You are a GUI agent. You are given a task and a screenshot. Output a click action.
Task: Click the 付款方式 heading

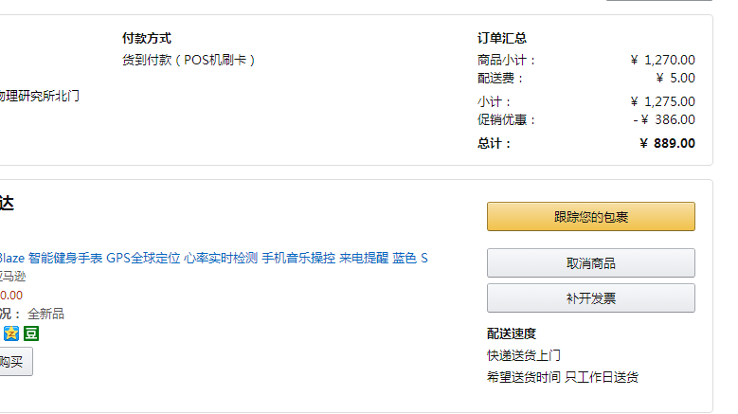pos(146,38)
